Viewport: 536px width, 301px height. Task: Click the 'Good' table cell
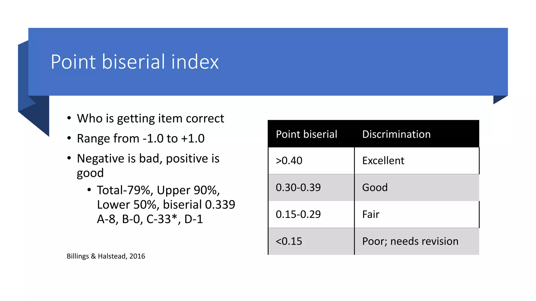417,188
